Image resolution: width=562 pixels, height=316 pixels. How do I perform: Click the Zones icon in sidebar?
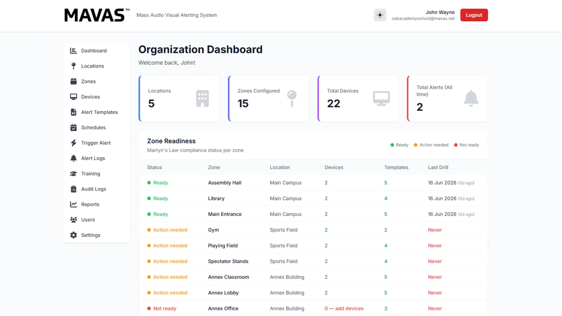(x=73, y=81)
